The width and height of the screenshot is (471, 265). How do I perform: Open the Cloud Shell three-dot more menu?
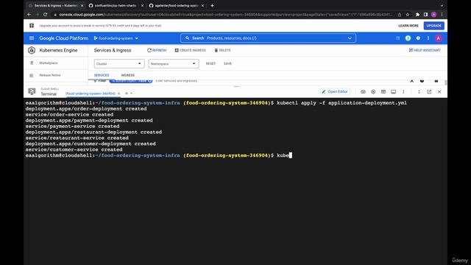point(403,91)
